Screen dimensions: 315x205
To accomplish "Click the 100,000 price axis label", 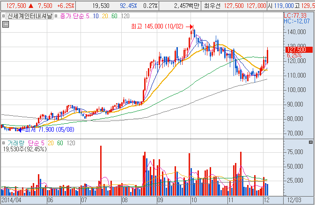I will tap(297, 90).
